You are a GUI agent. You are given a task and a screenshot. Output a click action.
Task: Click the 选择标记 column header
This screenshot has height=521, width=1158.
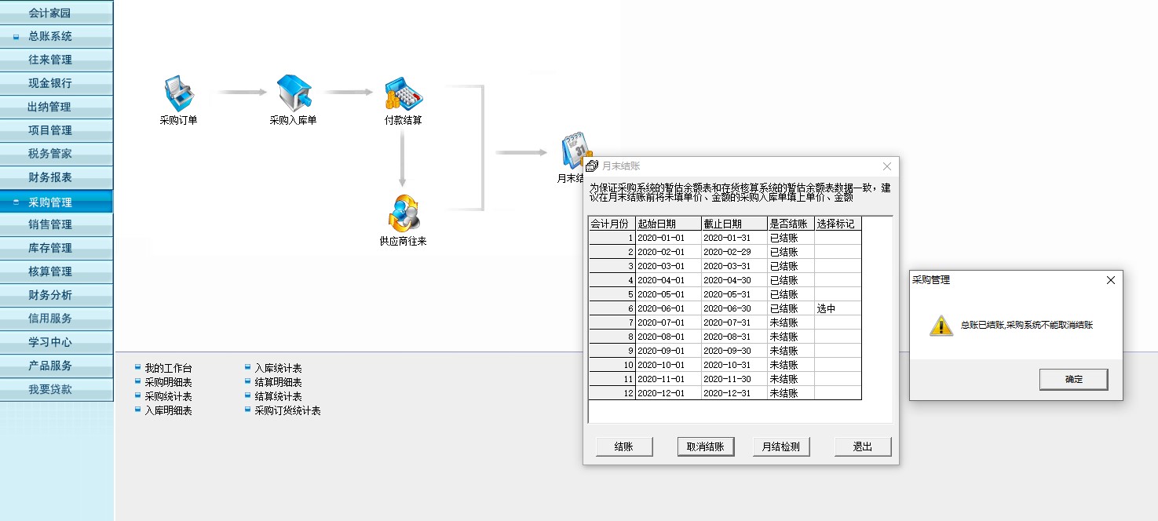tap(838, 224)
